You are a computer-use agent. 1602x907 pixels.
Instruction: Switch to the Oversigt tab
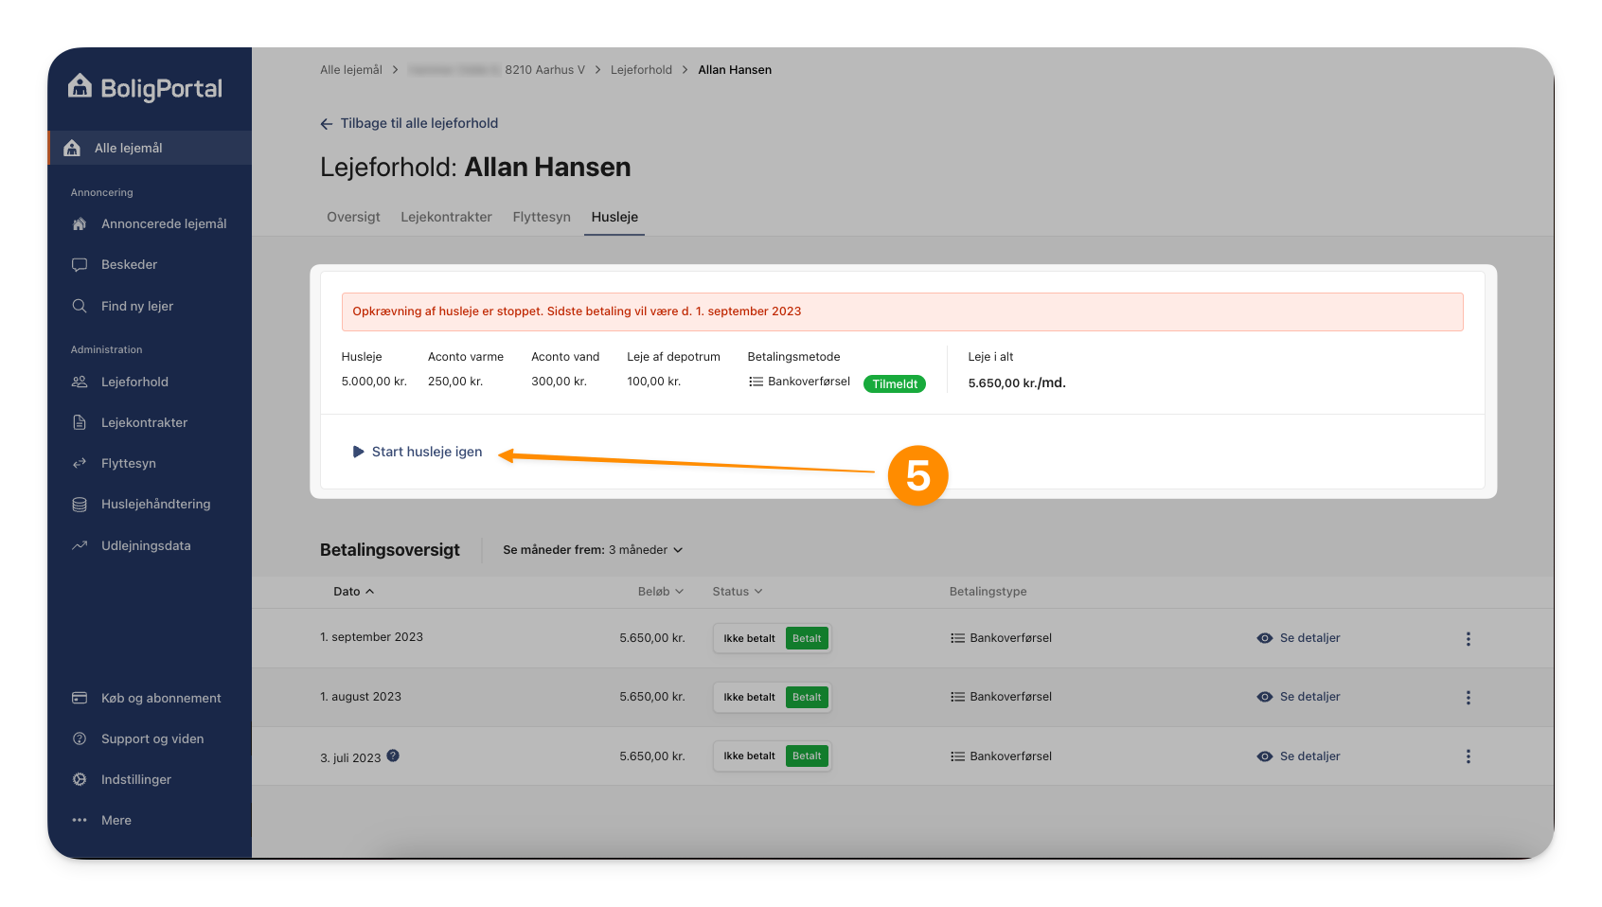[x=353, y=217]
